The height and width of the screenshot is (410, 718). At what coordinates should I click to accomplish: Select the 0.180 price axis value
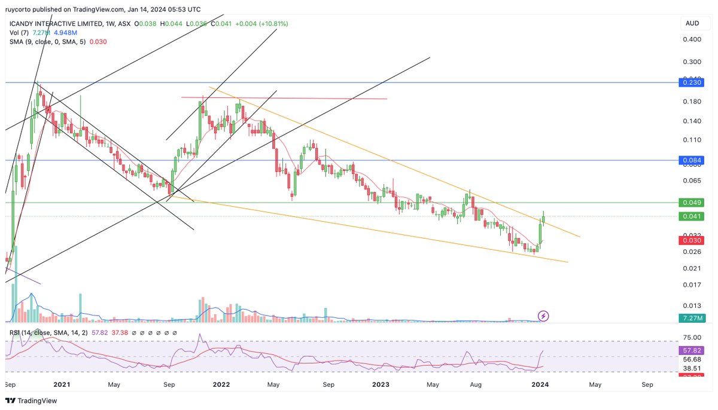(691, 102)
